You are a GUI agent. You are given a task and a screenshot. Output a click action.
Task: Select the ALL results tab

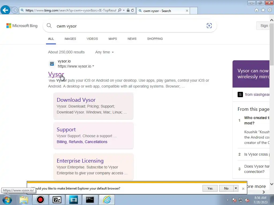coord(51,39)
